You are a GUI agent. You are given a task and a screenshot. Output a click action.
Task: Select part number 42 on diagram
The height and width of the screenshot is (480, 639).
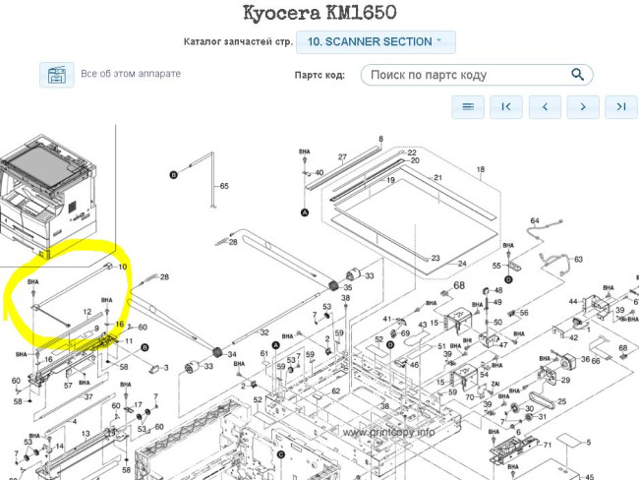point(573,337)
